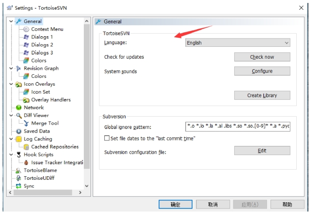Click the Context Menu gear icon
This screenshot has height=216, width=314.
tap(26, 29)
